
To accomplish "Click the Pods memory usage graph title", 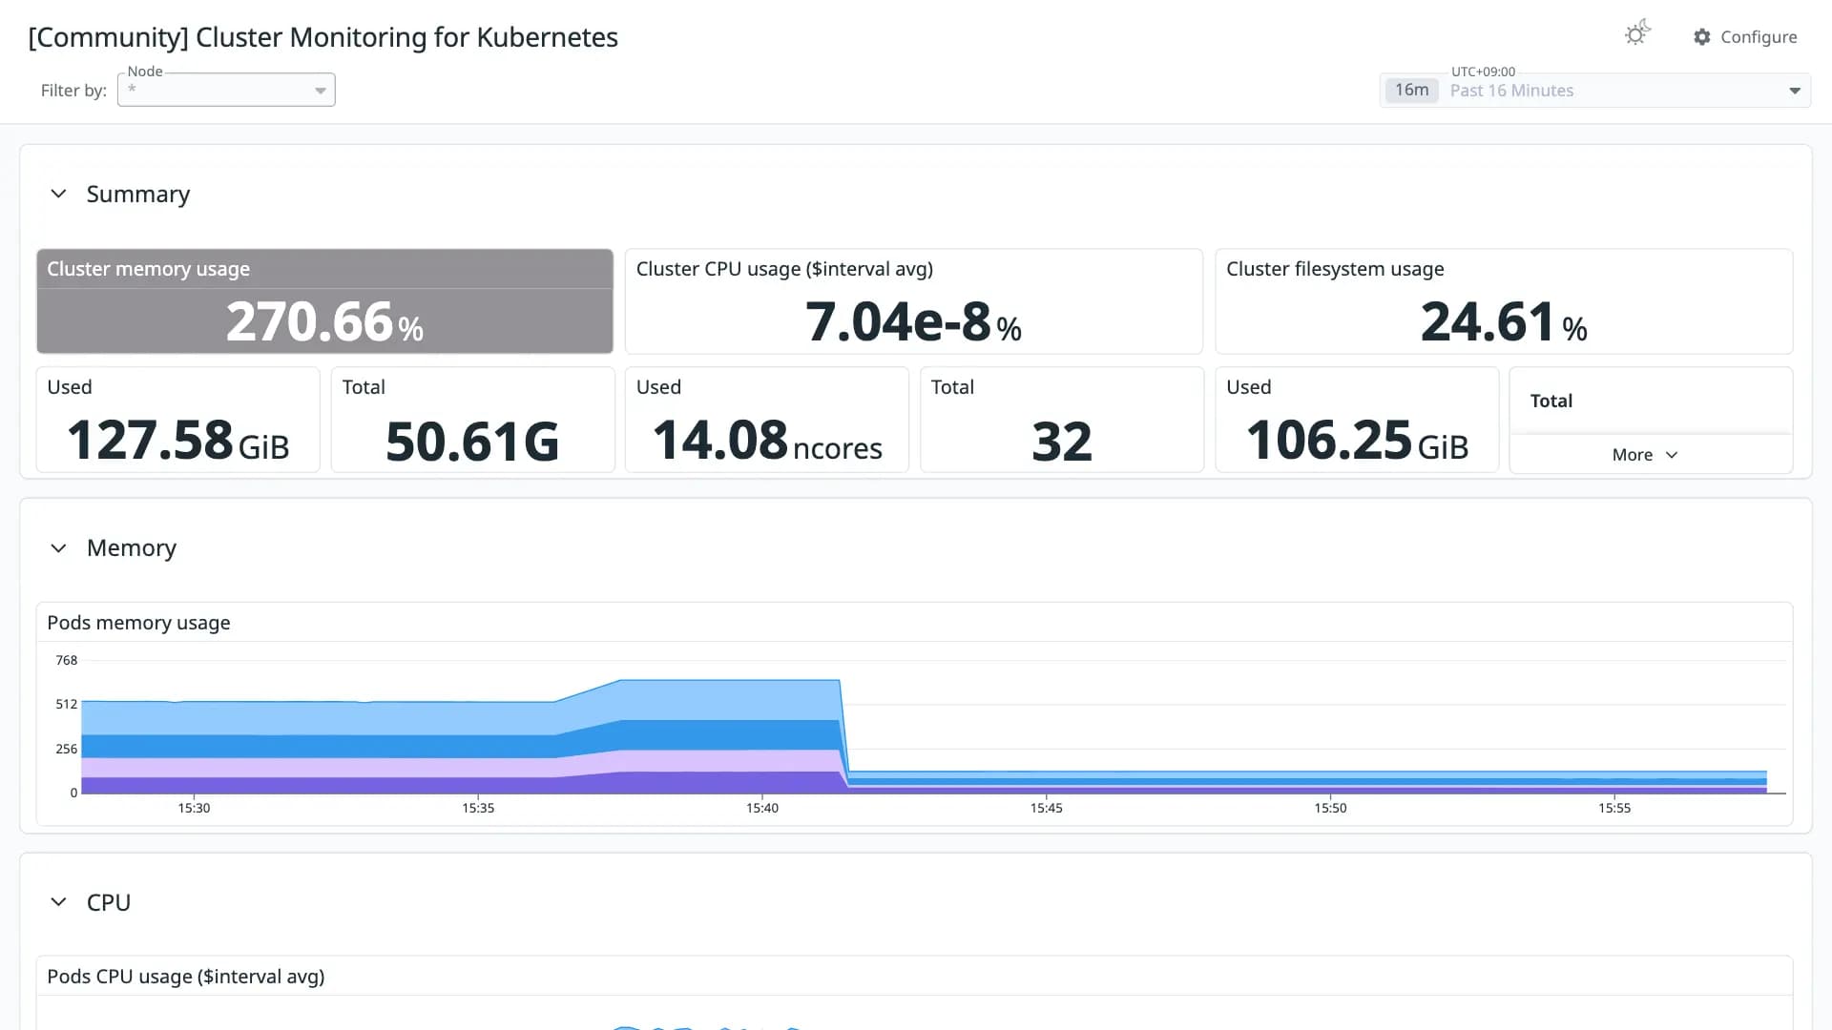I will (x=138, y=623).
